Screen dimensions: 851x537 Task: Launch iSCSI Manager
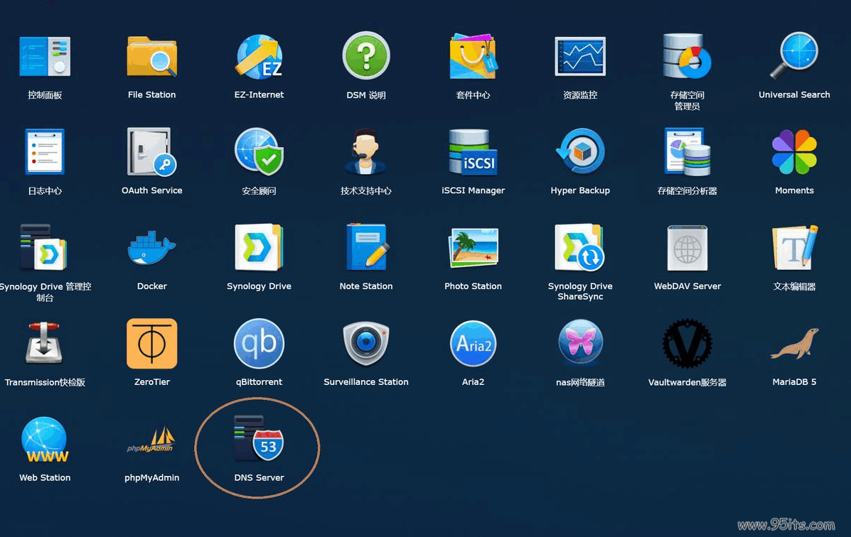473,152
